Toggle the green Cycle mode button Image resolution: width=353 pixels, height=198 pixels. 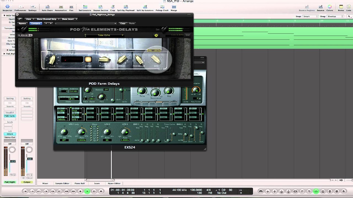click(x=316, y=191)
